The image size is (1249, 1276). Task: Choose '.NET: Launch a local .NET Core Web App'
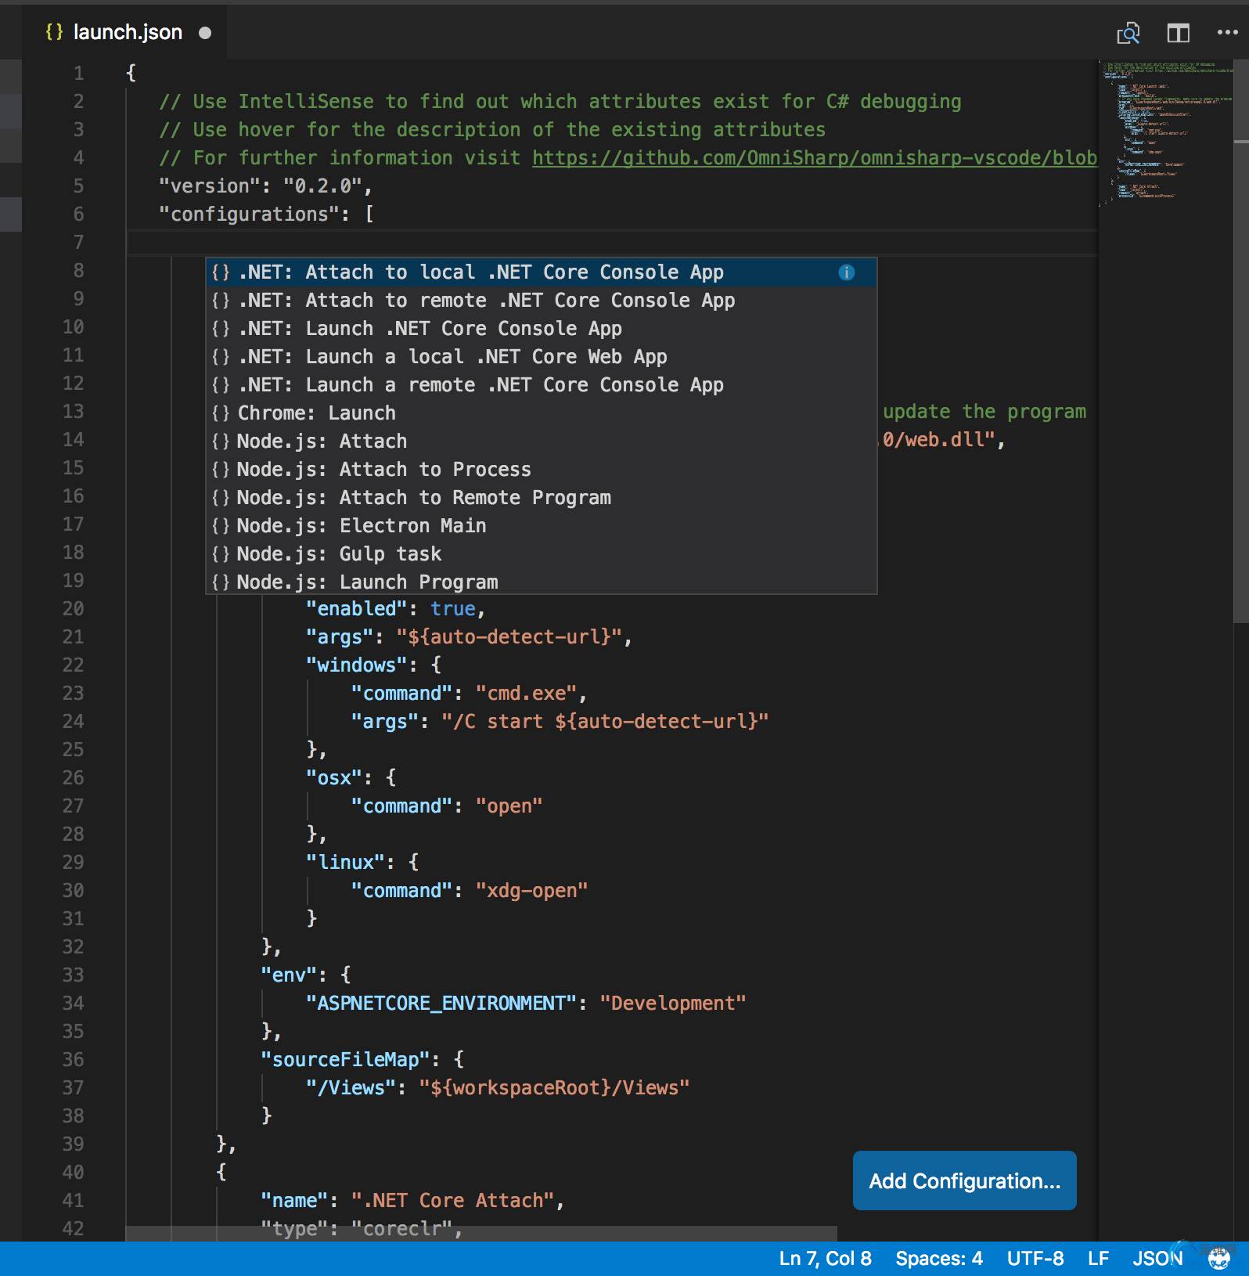[x=542, y=357]
